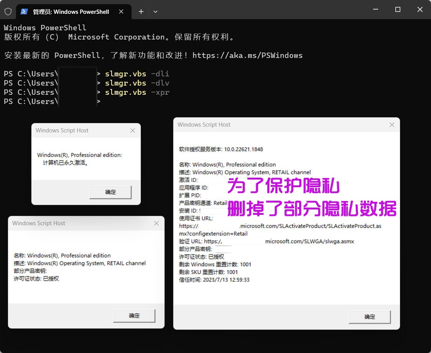Maximize the terminal window

click(398, 9)
